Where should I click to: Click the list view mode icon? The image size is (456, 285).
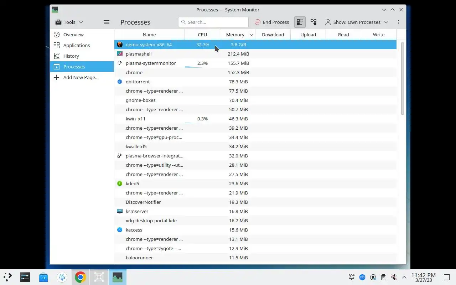(x=300, y=22)
